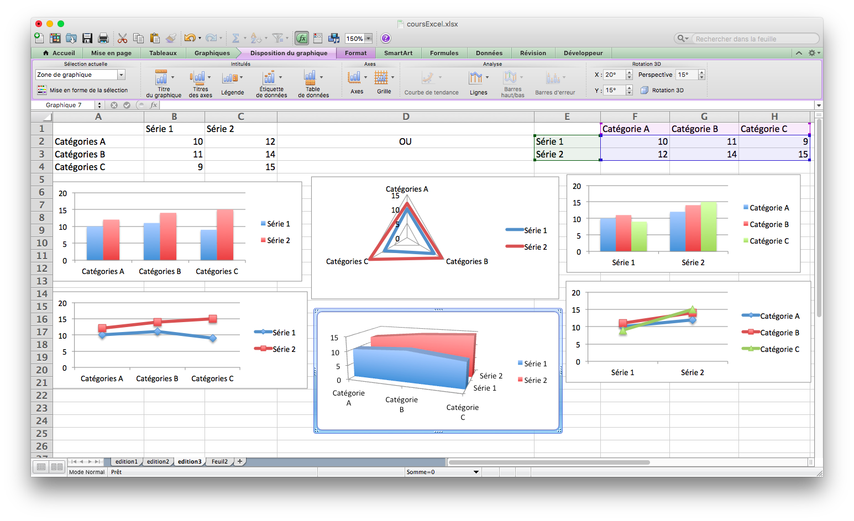Open the Zone de graphique selection dropdown
Screen dimensions: 854x521
pyautogui.click(x=121, y=75)
